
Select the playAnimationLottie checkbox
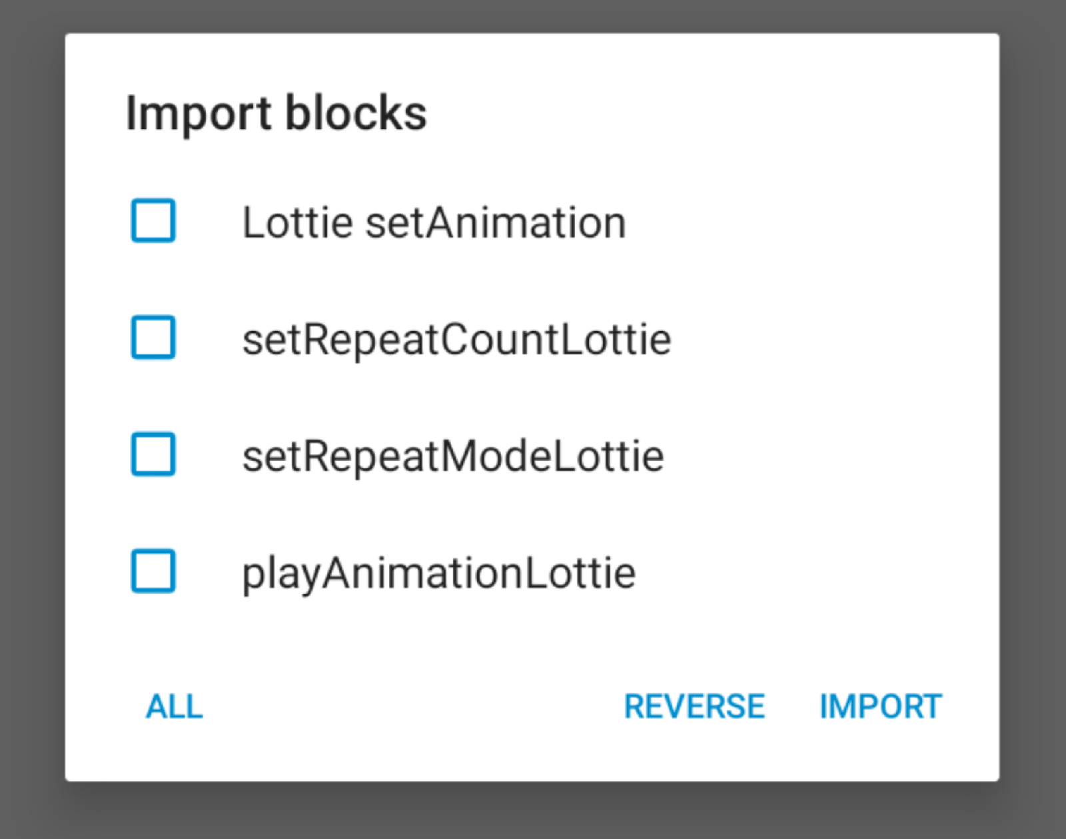pos(153,571)
